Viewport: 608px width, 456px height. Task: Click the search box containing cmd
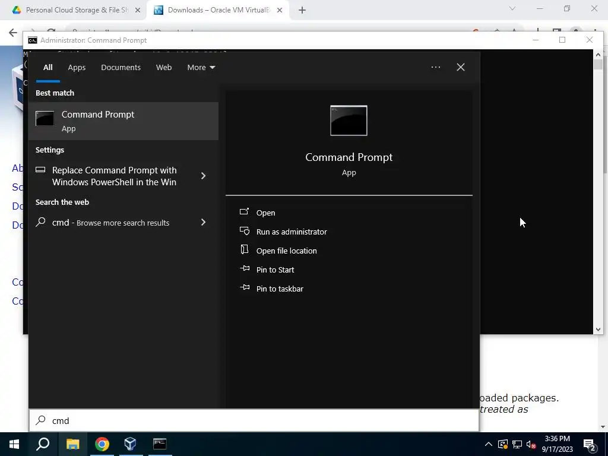tap(254, 421)
